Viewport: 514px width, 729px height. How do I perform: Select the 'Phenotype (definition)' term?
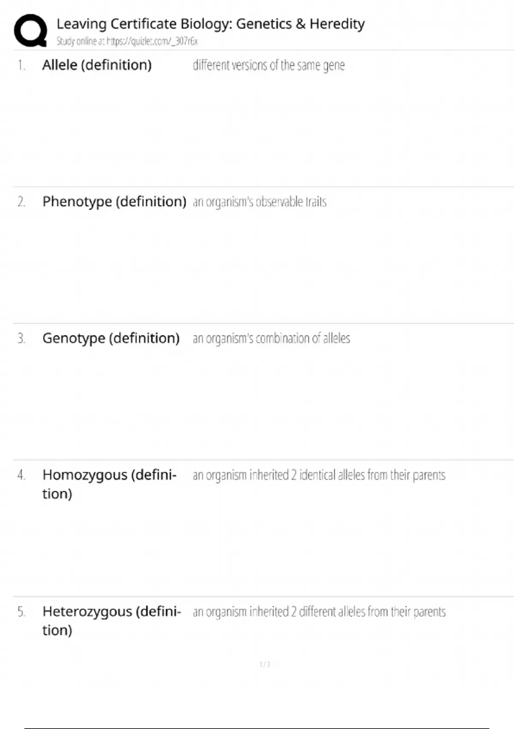114,201
